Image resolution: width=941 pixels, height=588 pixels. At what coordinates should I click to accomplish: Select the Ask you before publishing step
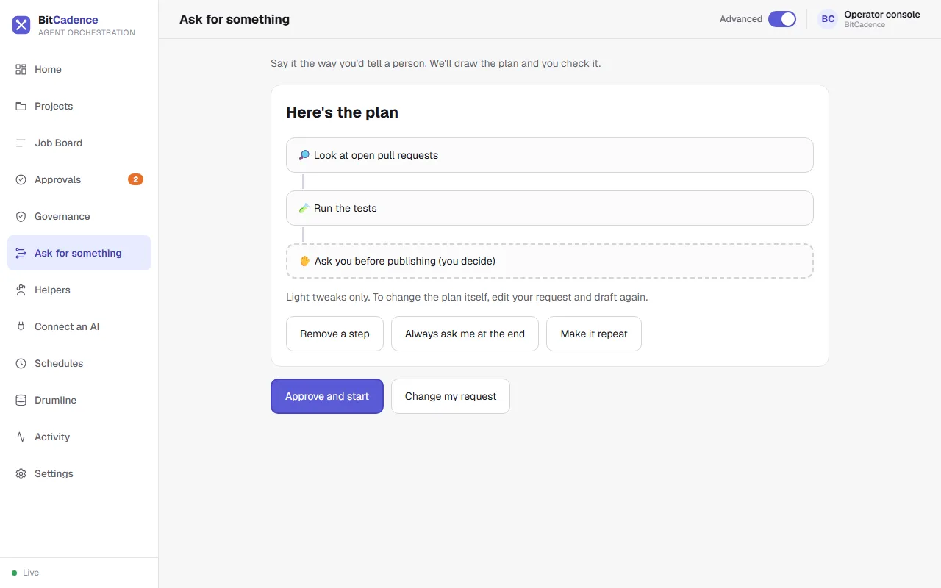(x=550, y=261)
